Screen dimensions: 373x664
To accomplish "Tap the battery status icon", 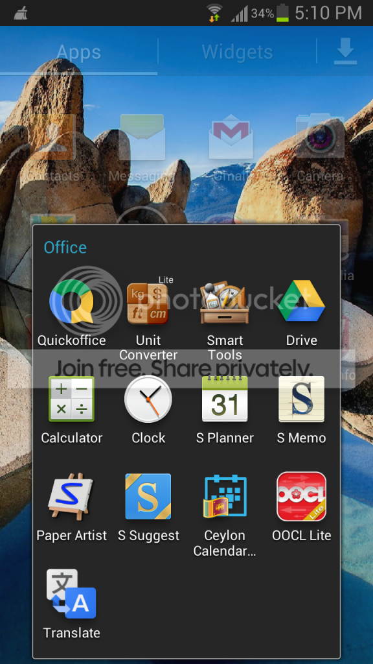I will point(282,13).
